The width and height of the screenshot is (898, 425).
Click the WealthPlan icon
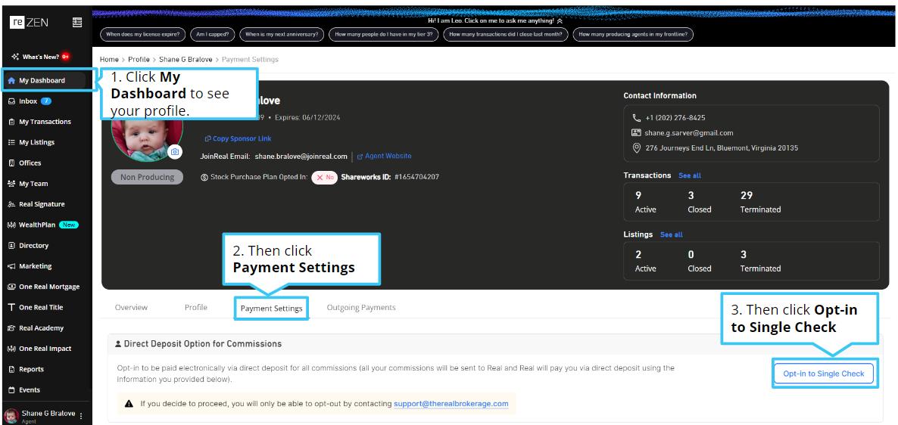tap(11, 225)
